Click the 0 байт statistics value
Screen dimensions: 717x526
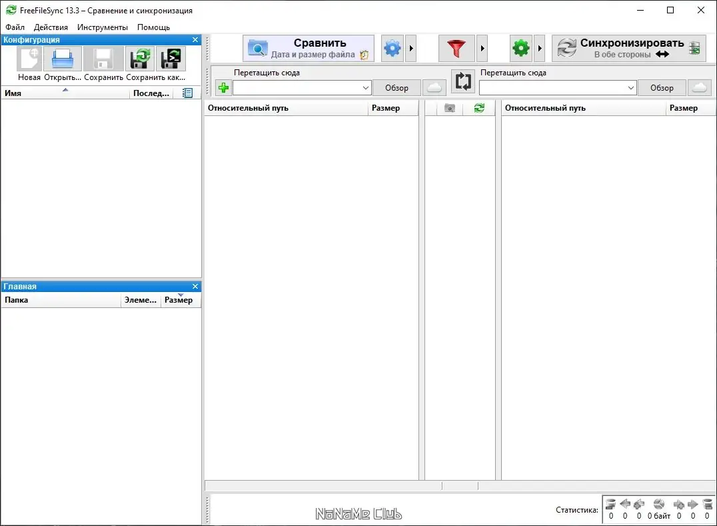(659, 516)
